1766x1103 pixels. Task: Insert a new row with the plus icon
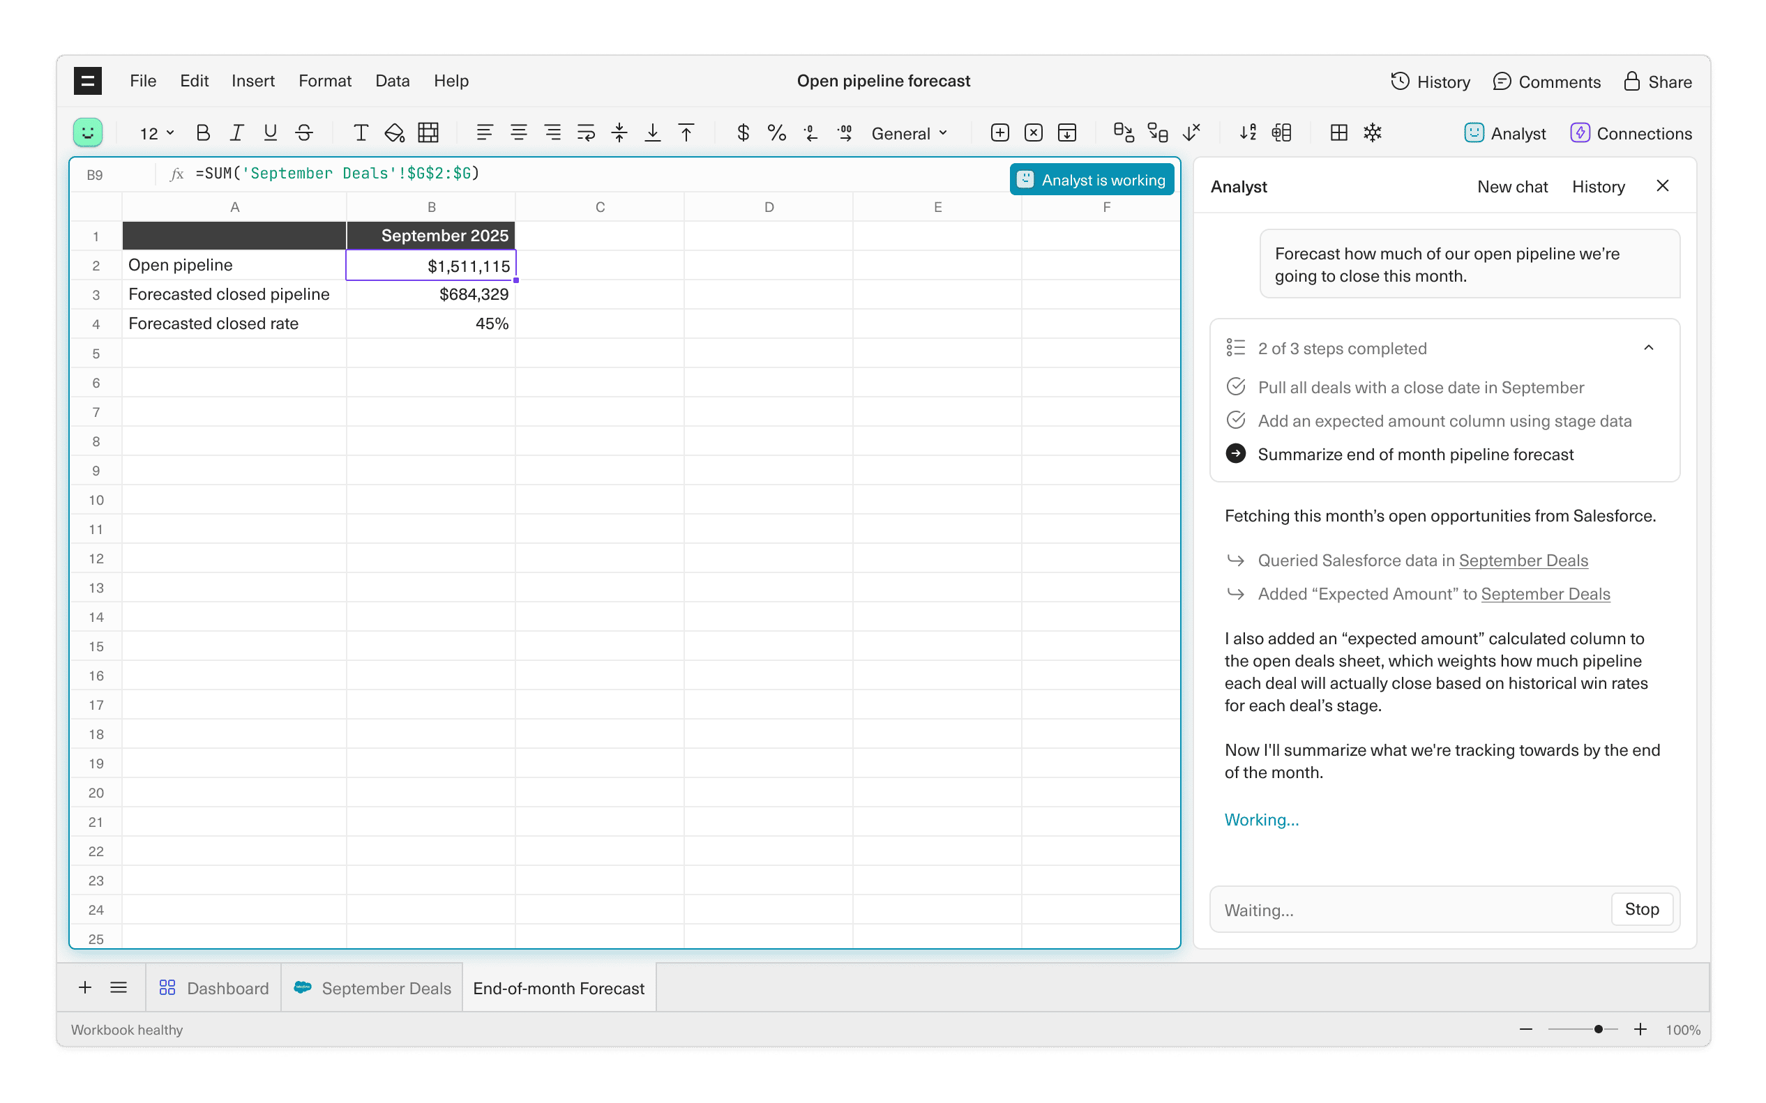[x=999, y=132]
